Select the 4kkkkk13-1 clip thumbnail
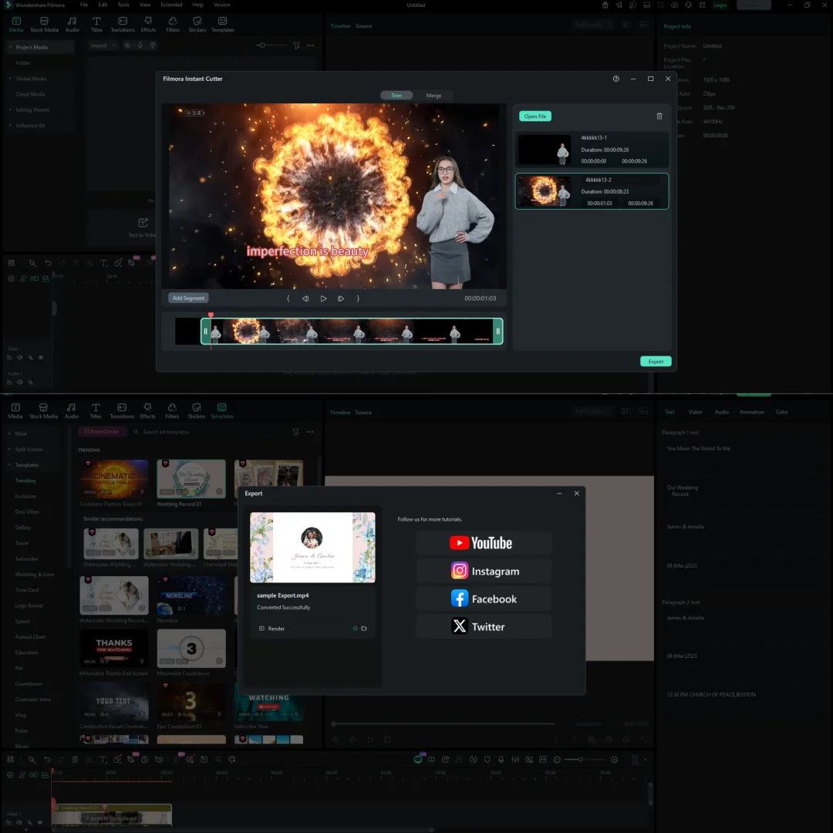The width and height of the screenshot is (833, 833). click(x=544, y=150)
